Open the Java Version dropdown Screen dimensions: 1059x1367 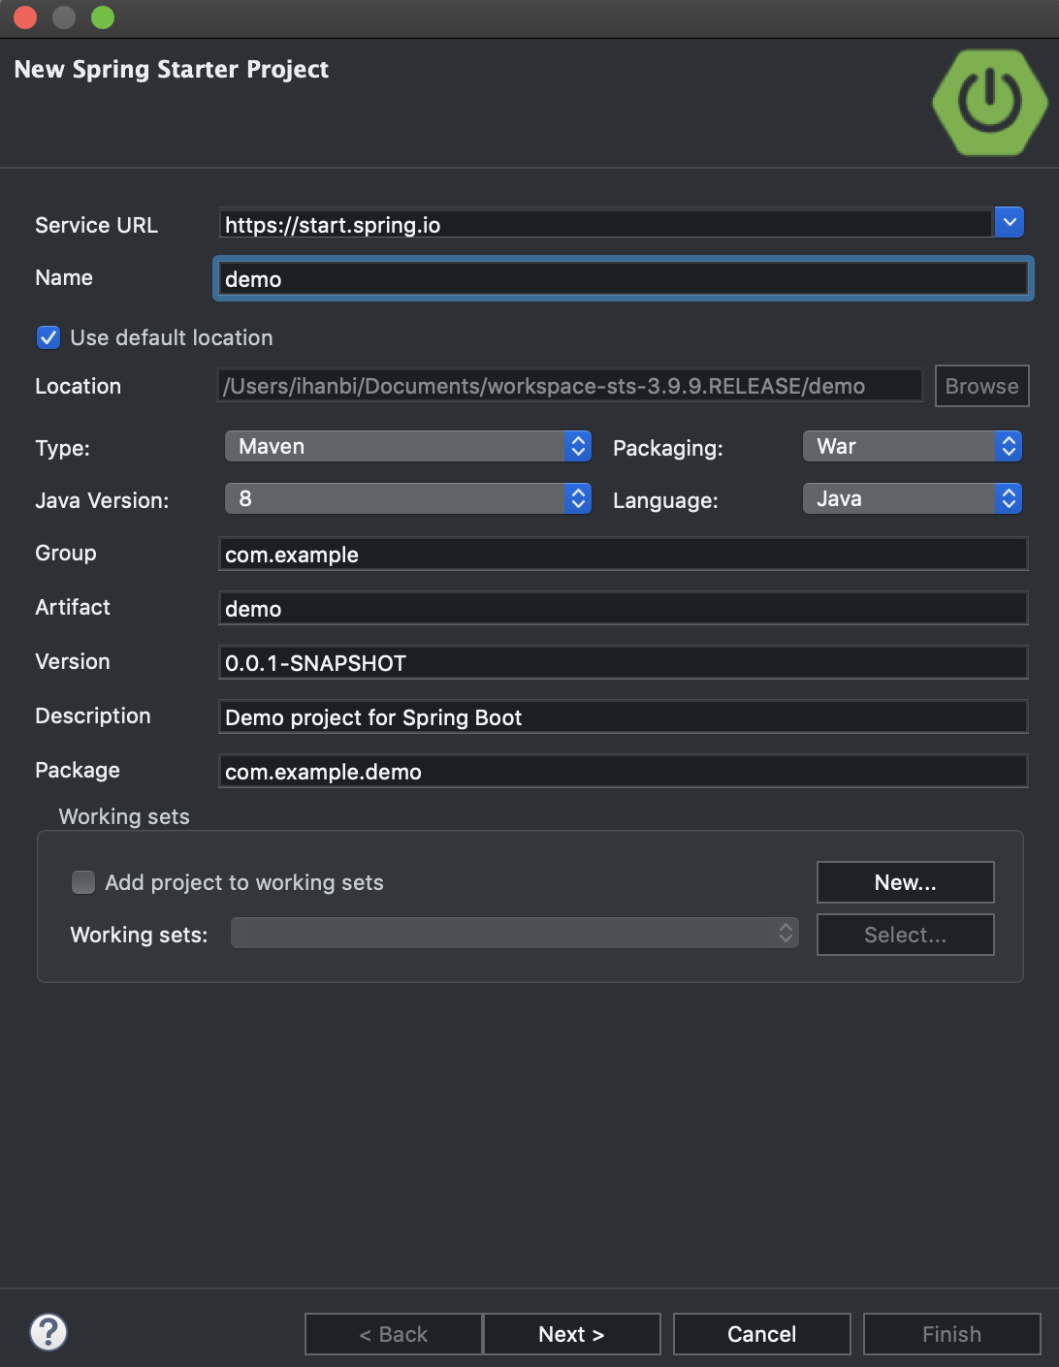point(407,498)
